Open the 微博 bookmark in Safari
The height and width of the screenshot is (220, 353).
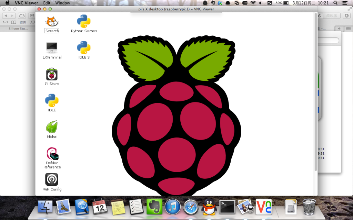tap(23, 22)
